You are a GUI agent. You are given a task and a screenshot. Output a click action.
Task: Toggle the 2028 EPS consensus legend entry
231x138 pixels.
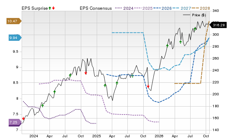tap(201, 8)
